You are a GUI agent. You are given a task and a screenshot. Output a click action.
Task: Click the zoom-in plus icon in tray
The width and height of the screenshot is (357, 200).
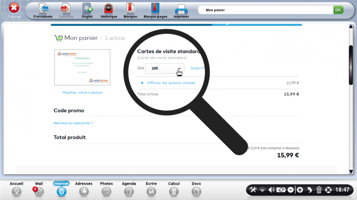300,190
